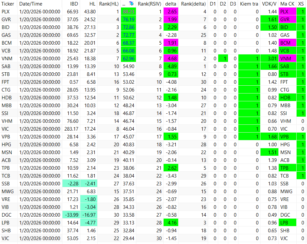The image size is (307, 244).
Task: Click the green delta value 4.16
Action: coord(171,222)
